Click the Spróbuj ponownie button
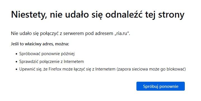 (x=160, y=86)
